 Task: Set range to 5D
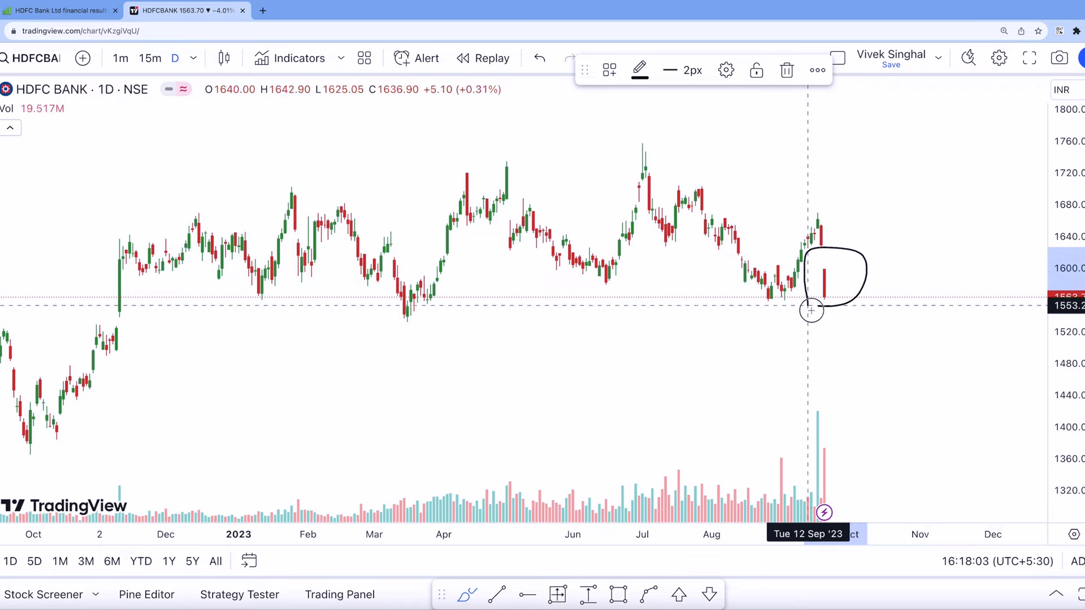pos(34,561)
